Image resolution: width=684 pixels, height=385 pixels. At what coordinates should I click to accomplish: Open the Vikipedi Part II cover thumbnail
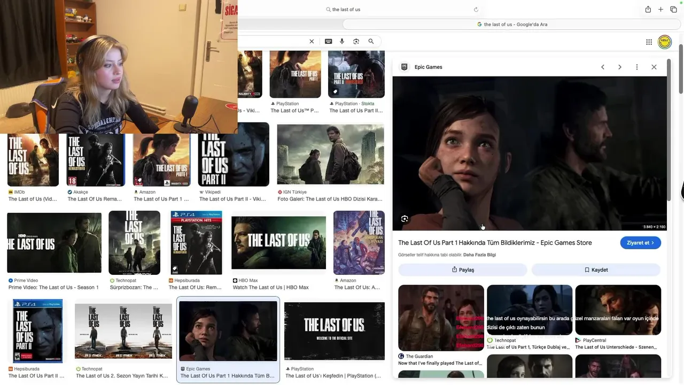pyautogui.click(x=234, y=155)
